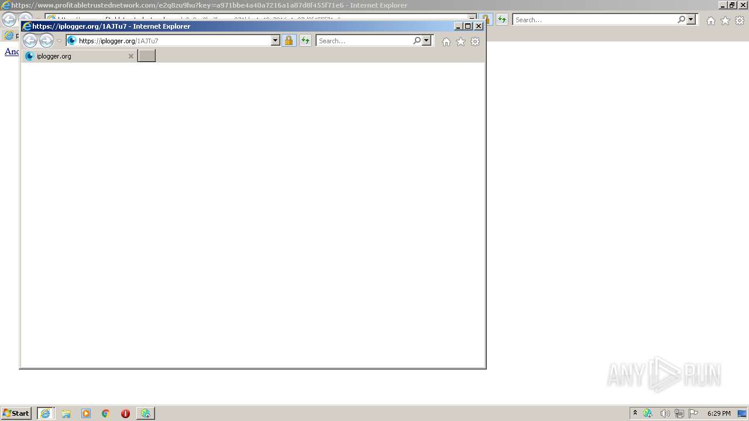Minimize the iplogger Internet Explorer window
749x421 pixels.
tap(458, 26)
